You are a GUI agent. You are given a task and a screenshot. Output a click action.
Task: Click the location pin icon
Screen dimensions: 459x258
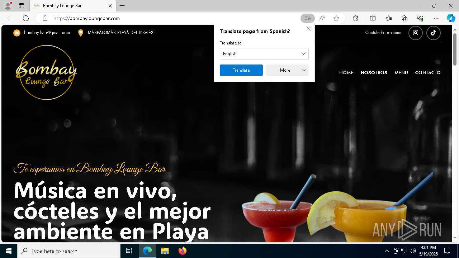pos(81,33)
